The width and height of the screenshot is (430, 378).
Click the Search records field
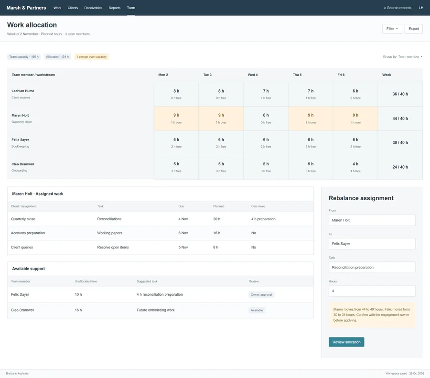point(398,8)
